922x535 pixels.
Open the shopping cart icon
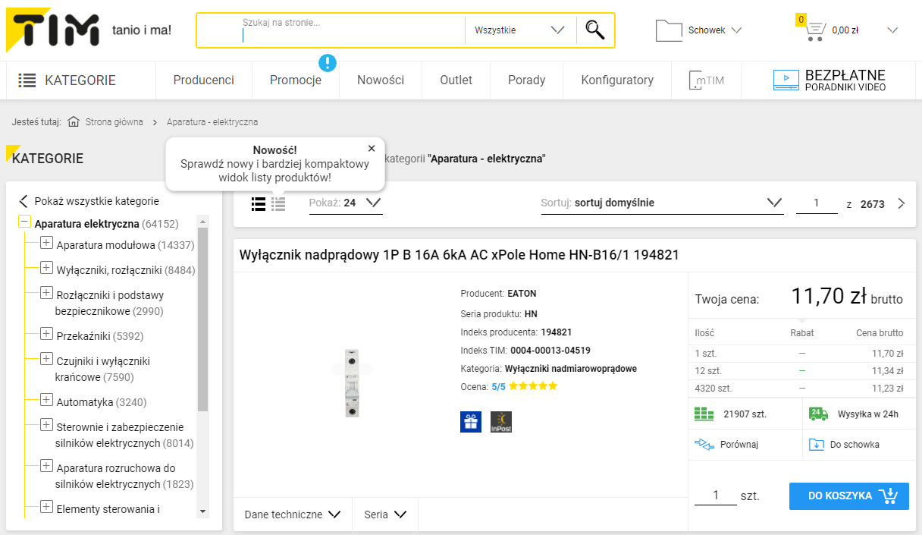(x=815, y=31)
